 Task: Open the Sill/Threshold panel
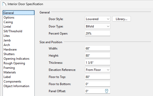pyautogui.click(x=19, y=31)
